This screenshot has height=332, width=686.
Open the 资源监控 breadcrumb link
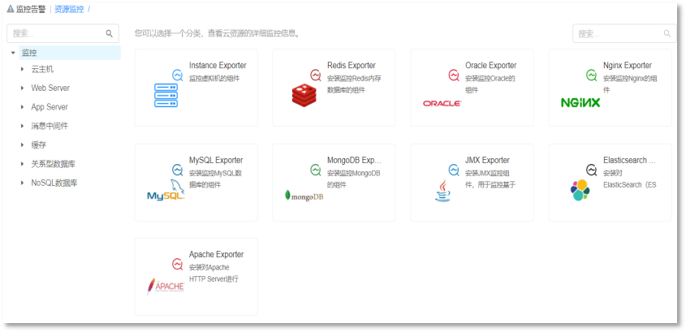[x=69, y=9]
